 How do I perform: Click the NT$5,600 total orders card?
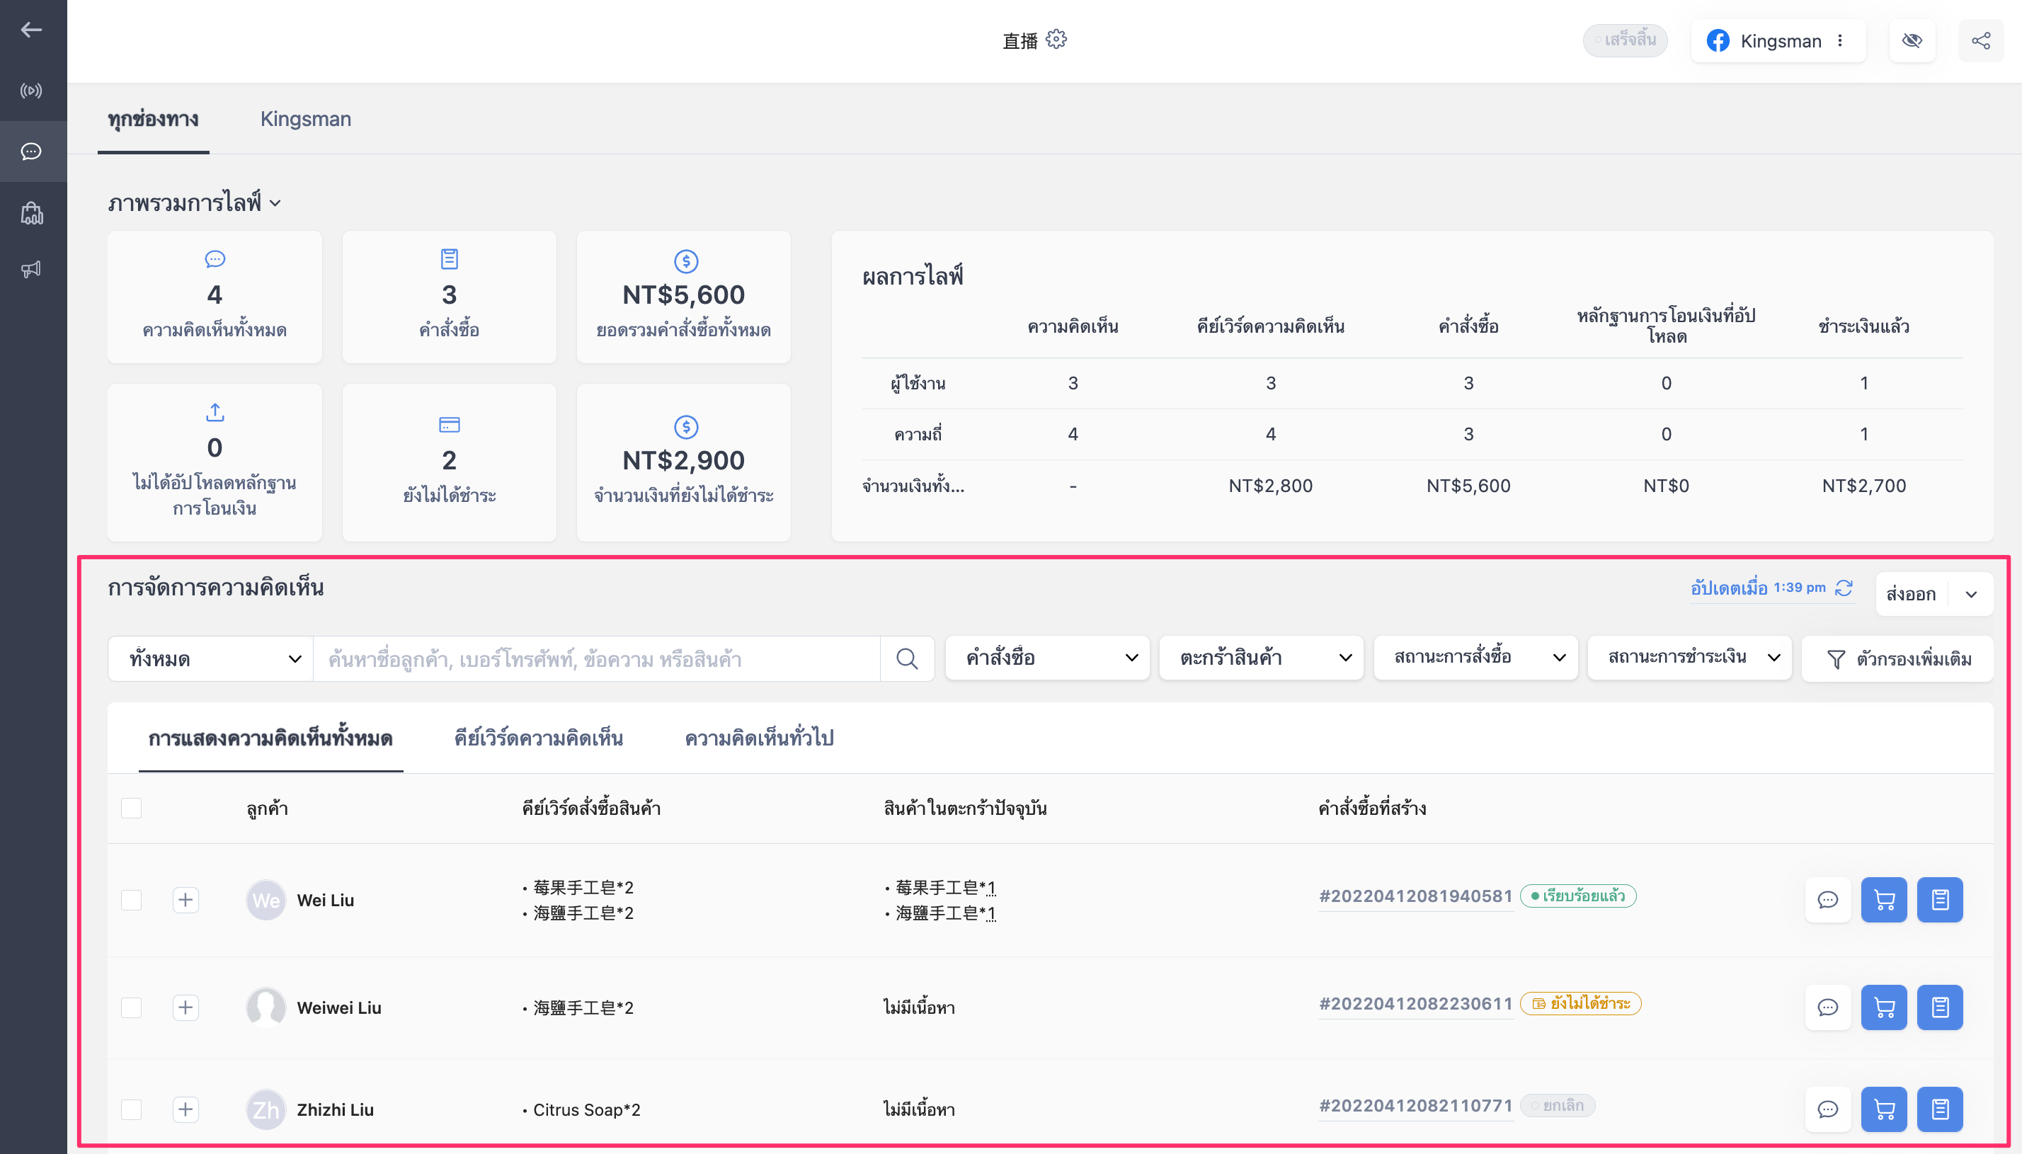tap(684, 297)
